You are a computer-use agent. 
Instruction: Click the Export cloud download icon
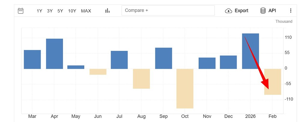[x=229, y=11]
